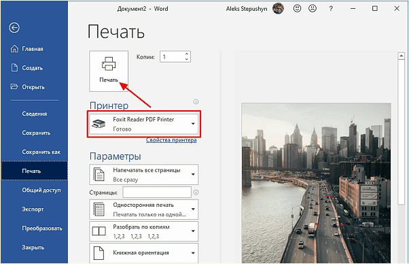Click inside the Копии copies field
This screenshot has height=264, width=409.
(172, 56)
